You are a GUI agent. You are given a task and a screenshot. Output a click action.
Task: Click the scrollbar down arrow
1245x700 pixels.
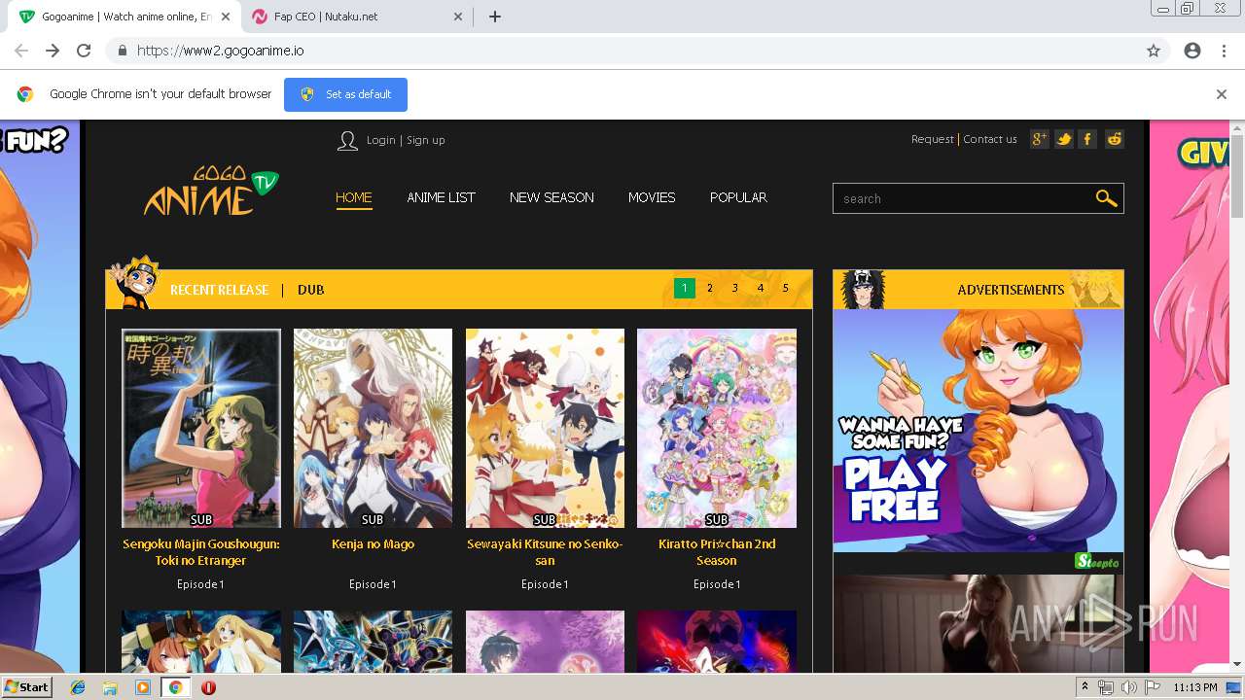coord(1237,664)
